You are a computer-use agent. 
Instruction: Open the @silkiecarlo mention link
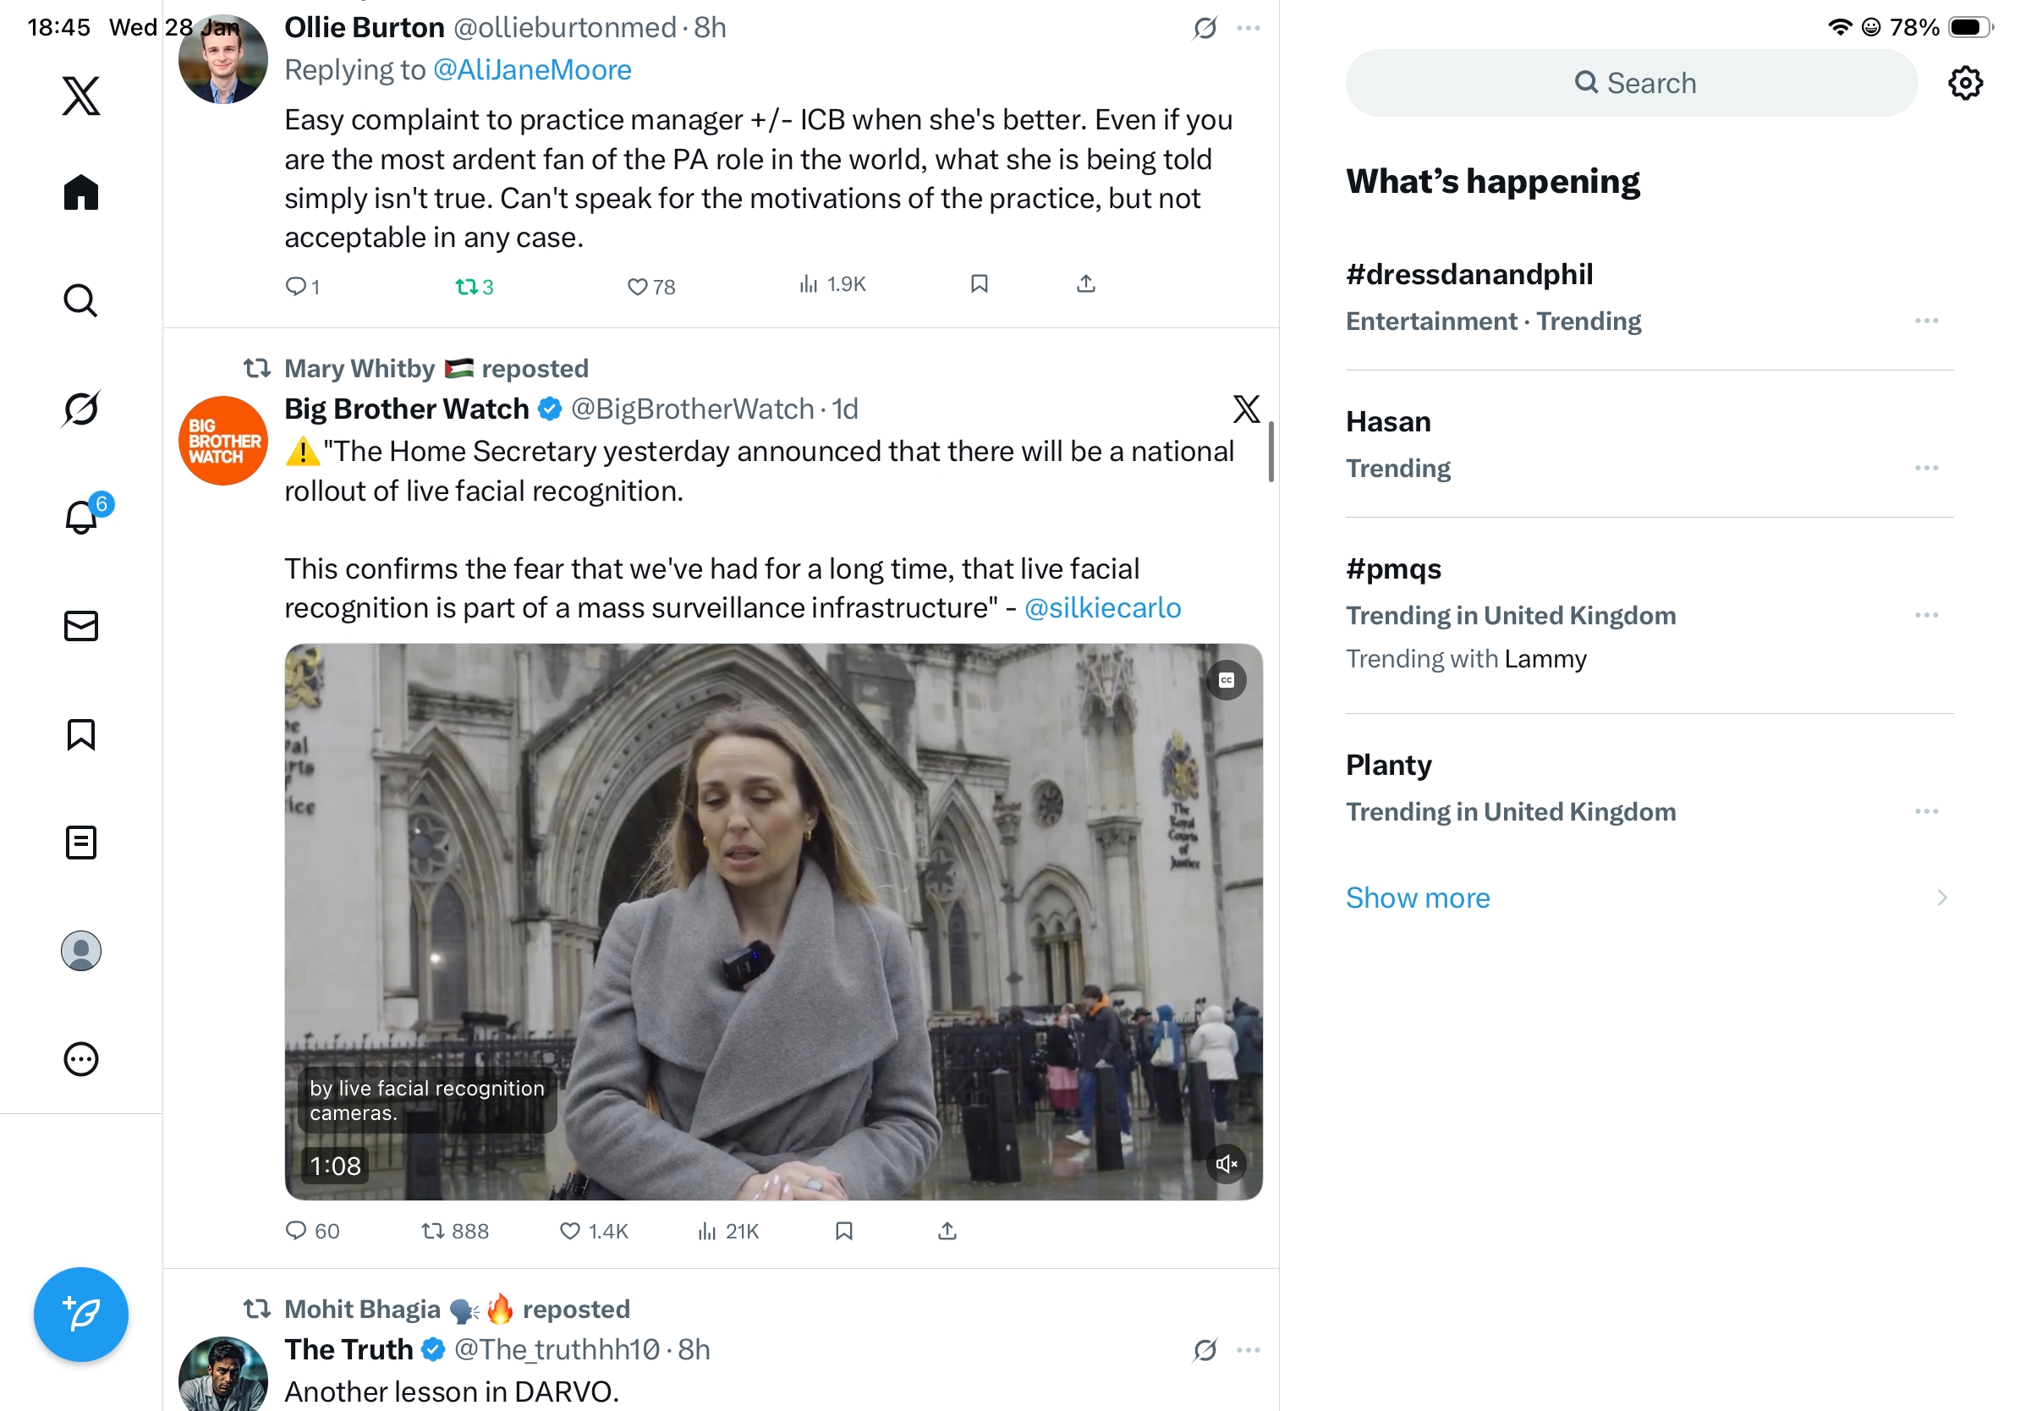(1102, 608)
